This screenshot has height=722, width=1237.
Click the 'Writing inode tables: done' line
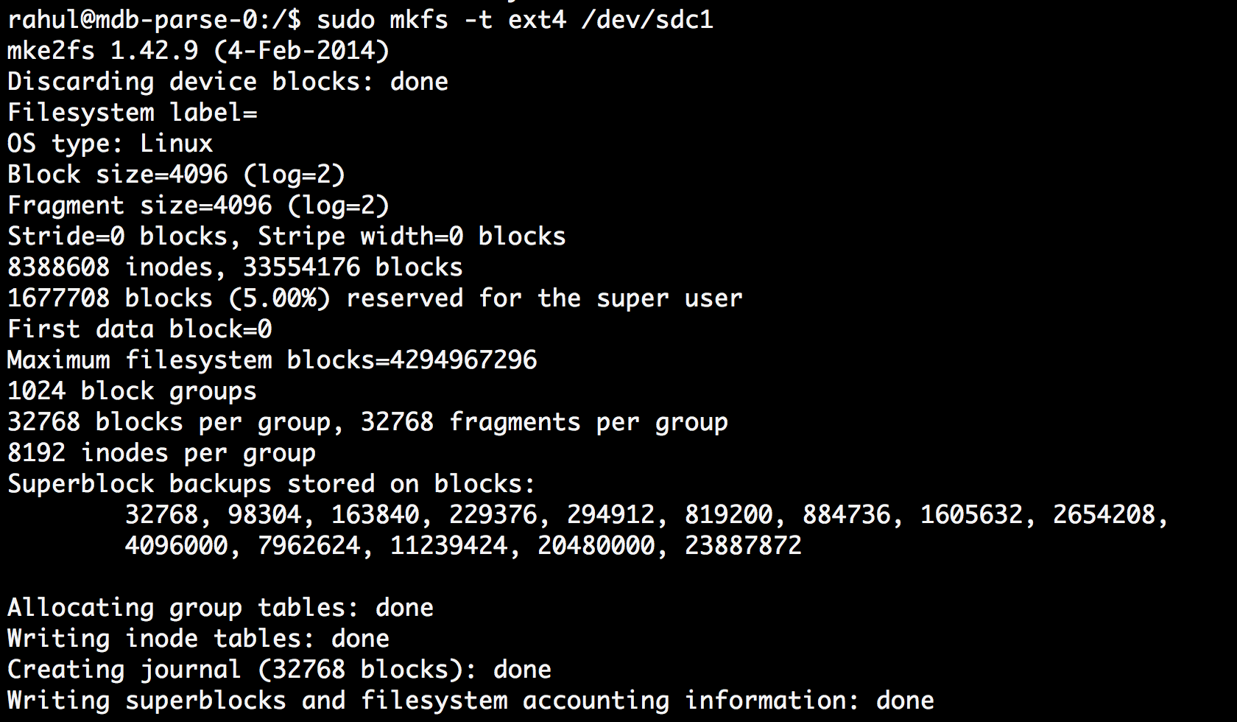[198, 639]
